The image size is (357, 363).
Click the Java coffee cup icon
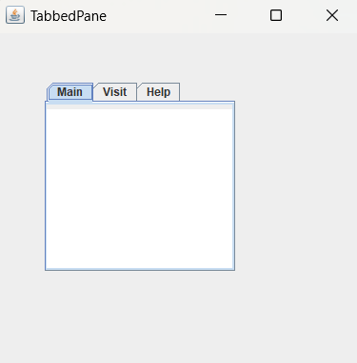[x=15, y=15]
